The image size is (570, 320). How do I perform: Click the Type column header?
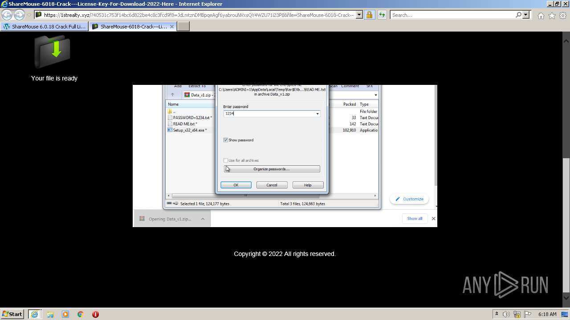point(364,104)
